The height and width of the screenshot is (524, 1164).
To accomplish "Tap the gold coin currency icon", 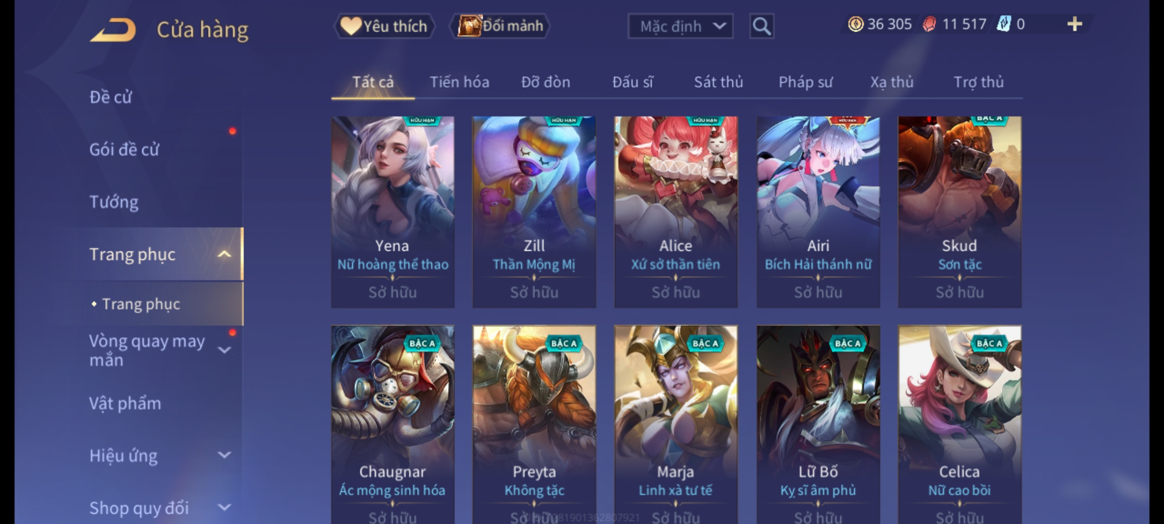I will pyautogui.click(x=856, y=24).
